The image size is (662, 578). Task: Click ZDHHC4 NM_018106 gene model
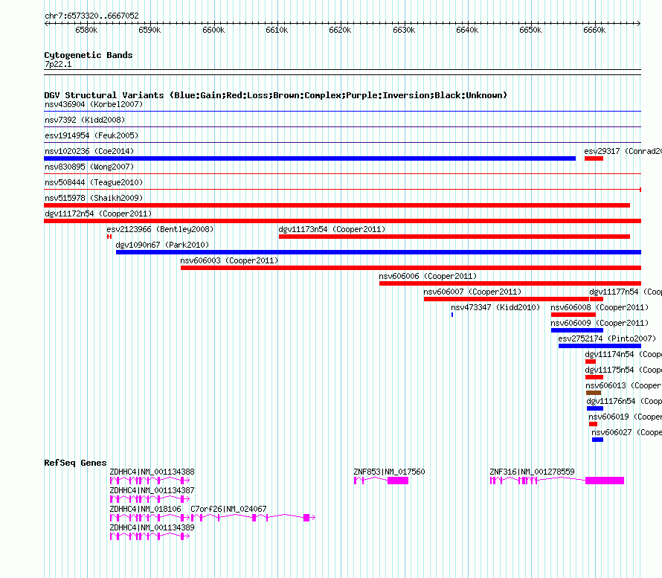[x=150, y=518]
